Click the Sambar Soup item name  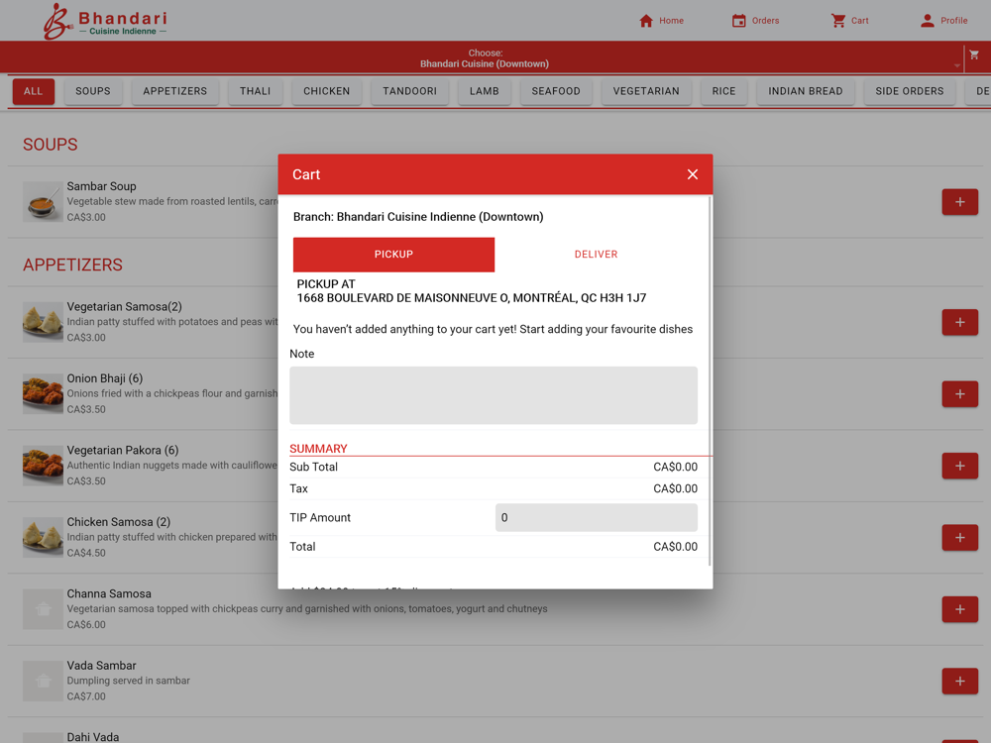click(102, 186)
